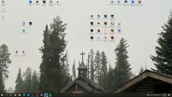Open the Windows Start menu

tap(2, 95)
